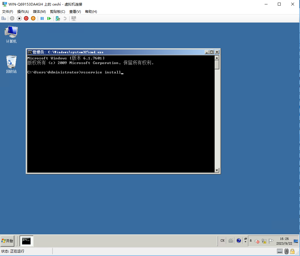Turn off the VM with the black stop icon
Image resolution: width=300 pixels, height=256 pixels.
(19, 18)
